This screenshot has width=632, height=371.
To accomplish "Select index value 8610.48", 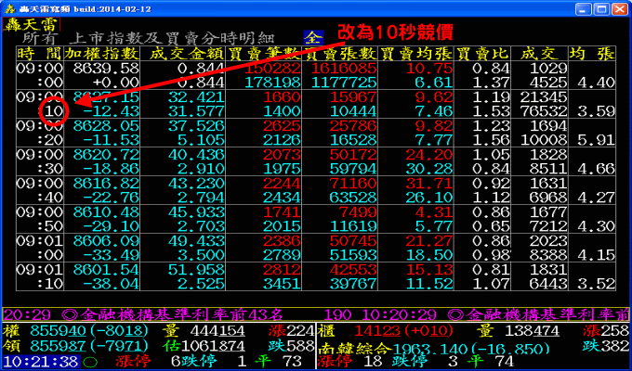I will 106,212.
